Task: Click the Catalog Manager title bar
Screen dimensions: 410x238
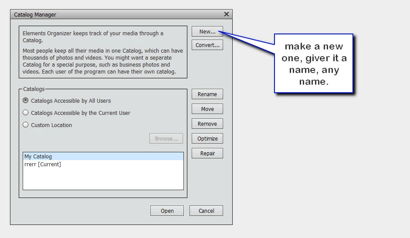Action: (115, 14)
